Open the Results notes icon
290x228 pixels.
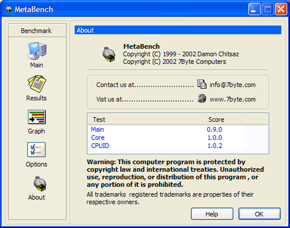tap(37, 84)
